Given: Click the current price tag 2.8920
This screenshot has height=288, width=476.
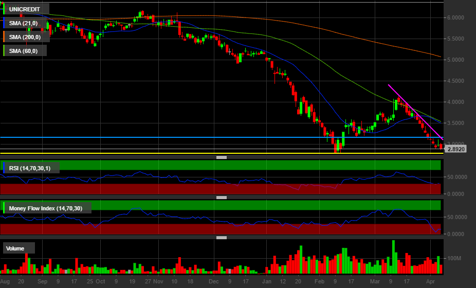Looking at the screenshot, I should (456, 149).
